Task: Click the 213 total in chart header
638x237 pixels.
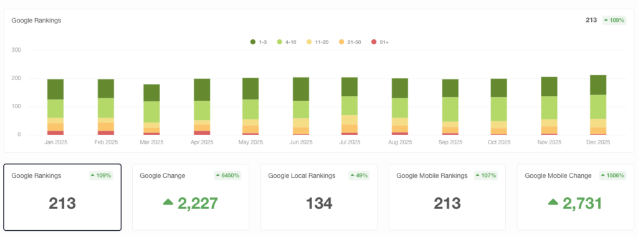Action: click(591, 20)
